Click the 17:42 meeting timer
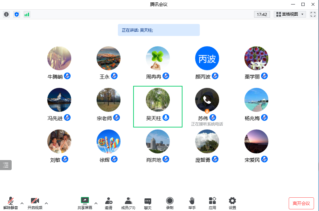This screenshot has height=211, width=319. 262,14
